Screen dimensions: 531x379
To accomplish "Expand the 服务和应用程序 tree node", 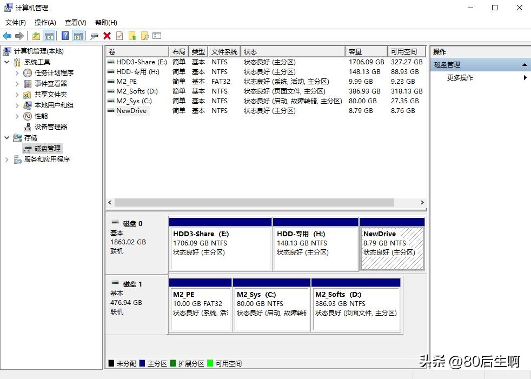I will (x=6, y=158).
